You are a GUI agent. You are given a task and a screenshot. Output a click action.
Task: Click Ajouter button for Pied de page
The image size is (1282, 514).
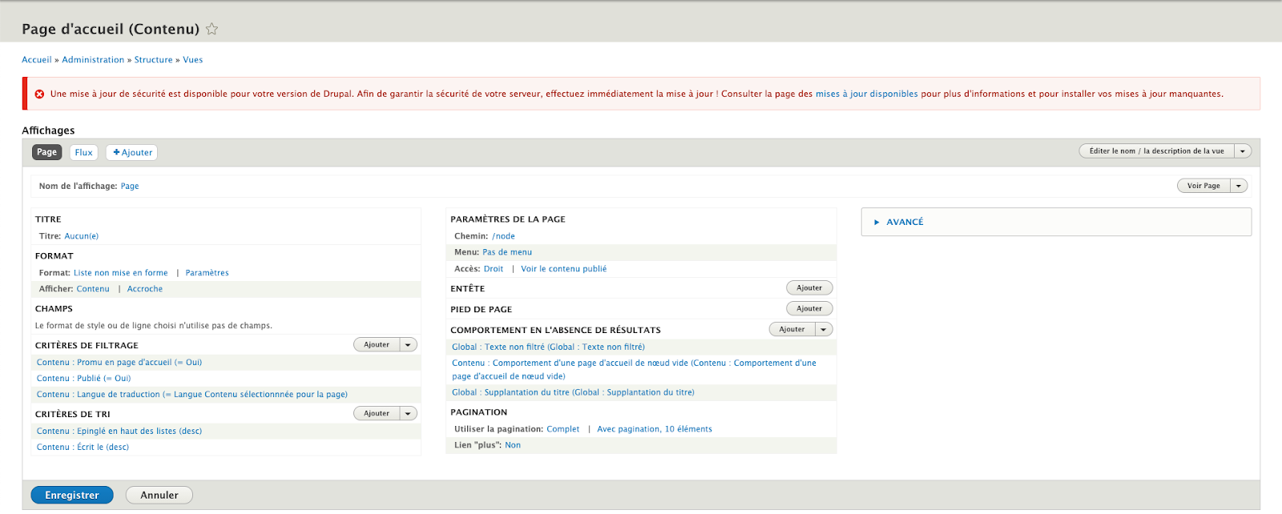[808, 309]
